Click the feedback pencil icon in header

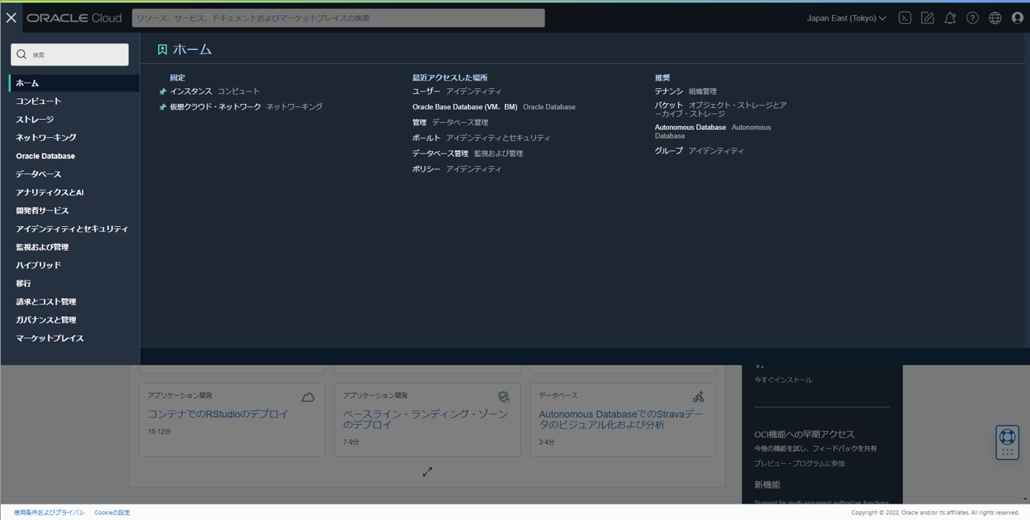[928, 17]
